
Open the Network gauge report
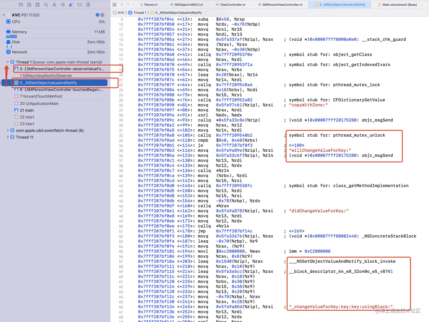tap(55, 52)
